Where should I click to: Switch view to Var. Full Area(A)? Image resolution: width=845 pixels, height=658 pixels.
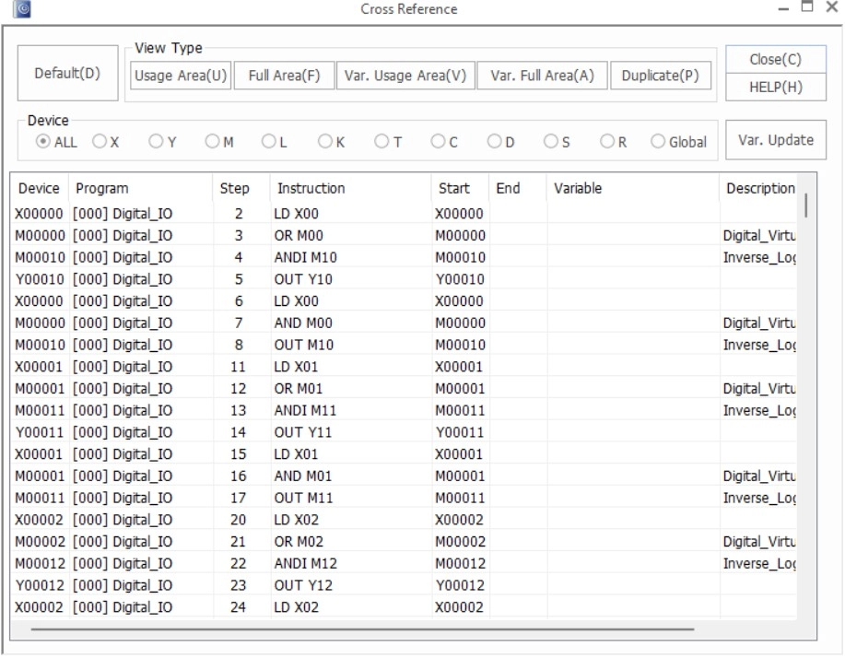pyautogui.click(x=542, y=76)
